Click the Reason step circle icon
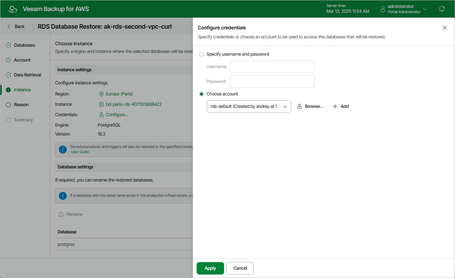The image size is (455, 278). point(8,105)
